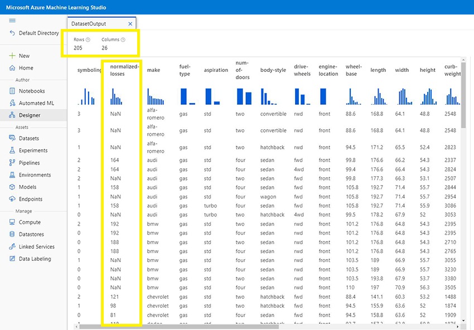Viewport: 474px width, 330px height.
Task: Click the fuel-type column histogram
Action: 187,97
